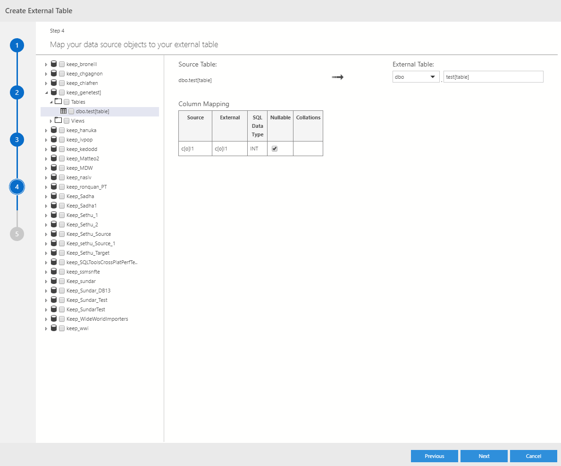Click the Source cell c[o]l1
Viewport: 561px width, 466px height.
195,149
